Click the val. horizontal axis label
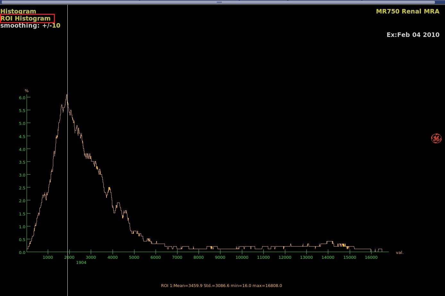The height and width of the screenshot is (296, 445). pos(399,252)
